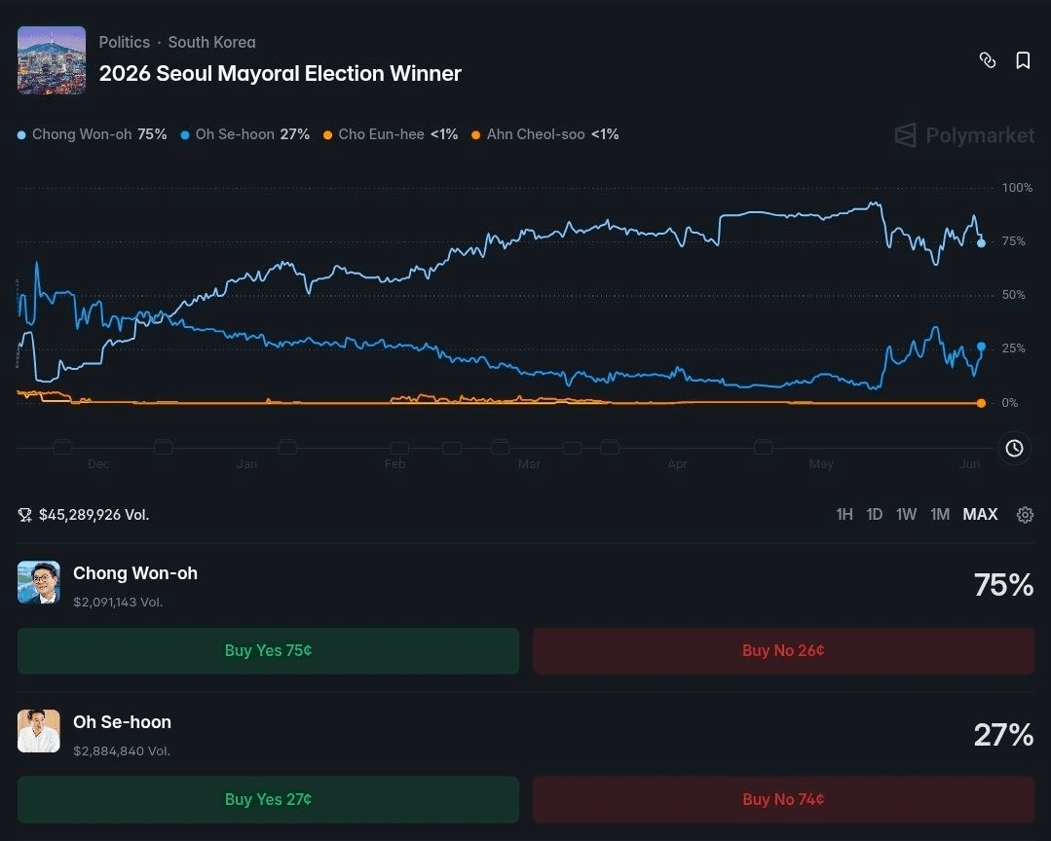
Task: Open the chart settings gear
Action: [1025, 514]
